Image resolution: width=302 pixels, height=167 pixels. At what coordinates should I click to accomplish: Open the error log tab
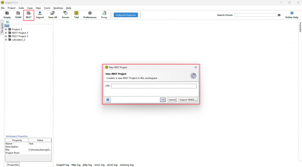pos(99,165)
